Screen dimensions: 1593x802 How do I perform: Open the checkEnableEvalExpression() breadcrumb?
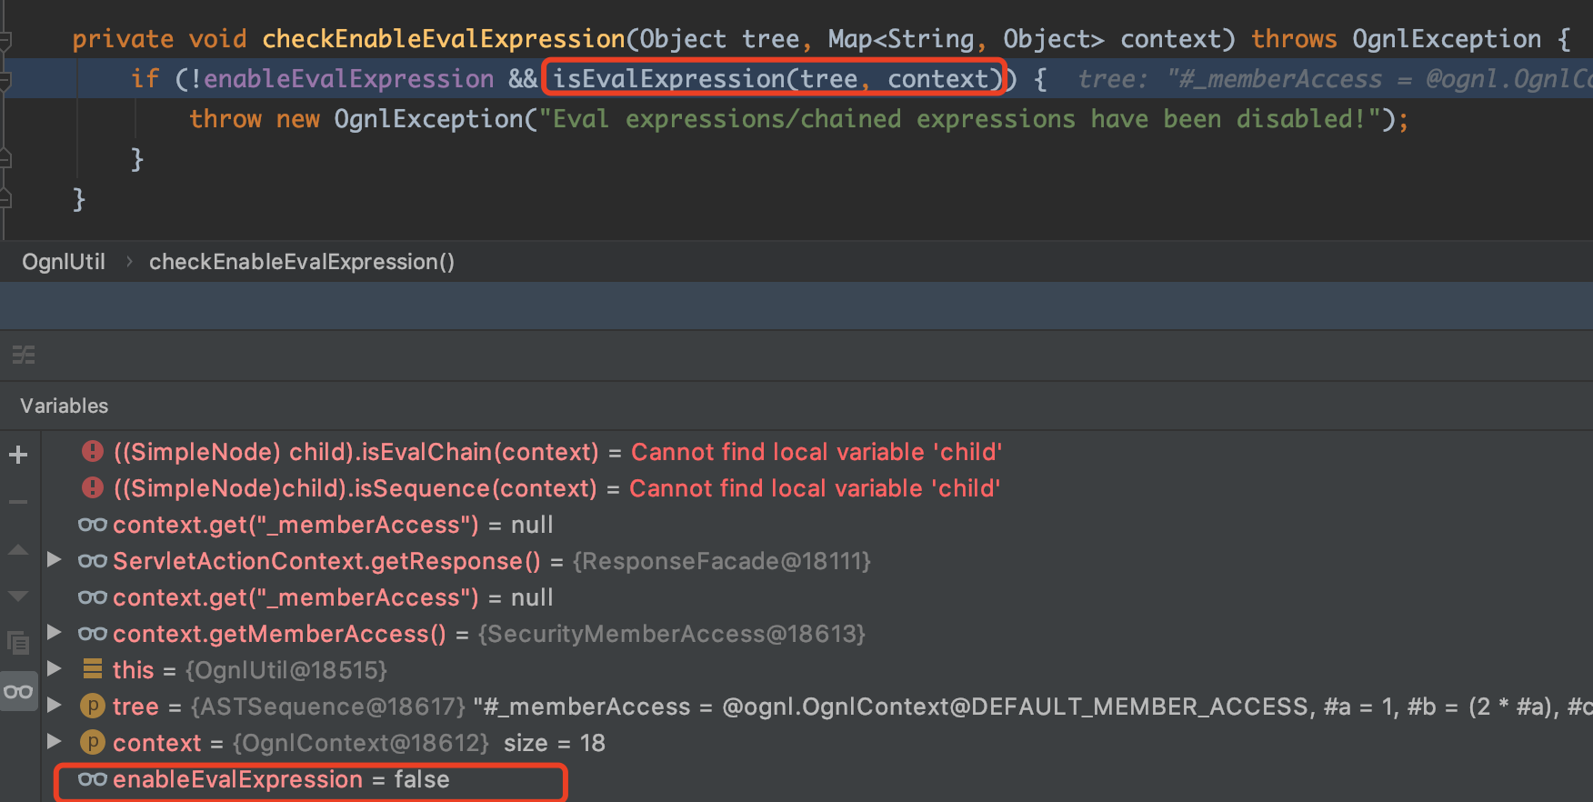tap(302, 262)
